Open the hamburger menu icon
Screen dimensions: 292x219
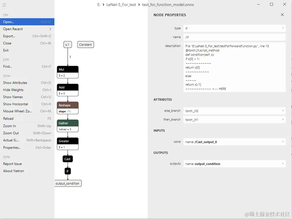tap(4, 4)
